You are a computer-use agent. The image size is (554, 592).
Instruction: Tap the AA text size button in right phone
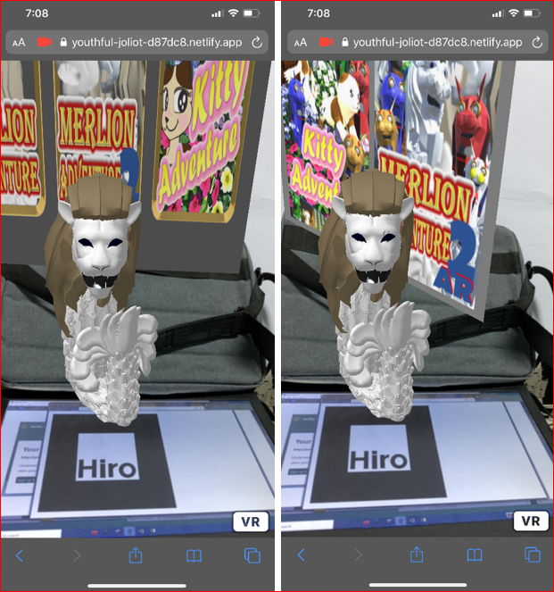(x=300, y=42)
